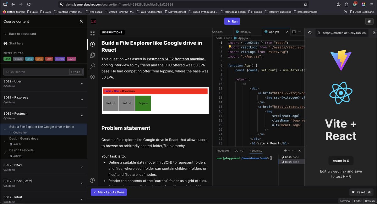Screen dimensions: 377x204
Task: Show more bookmarks chevron
Action: pyautogui.click(x=346, y=12)
